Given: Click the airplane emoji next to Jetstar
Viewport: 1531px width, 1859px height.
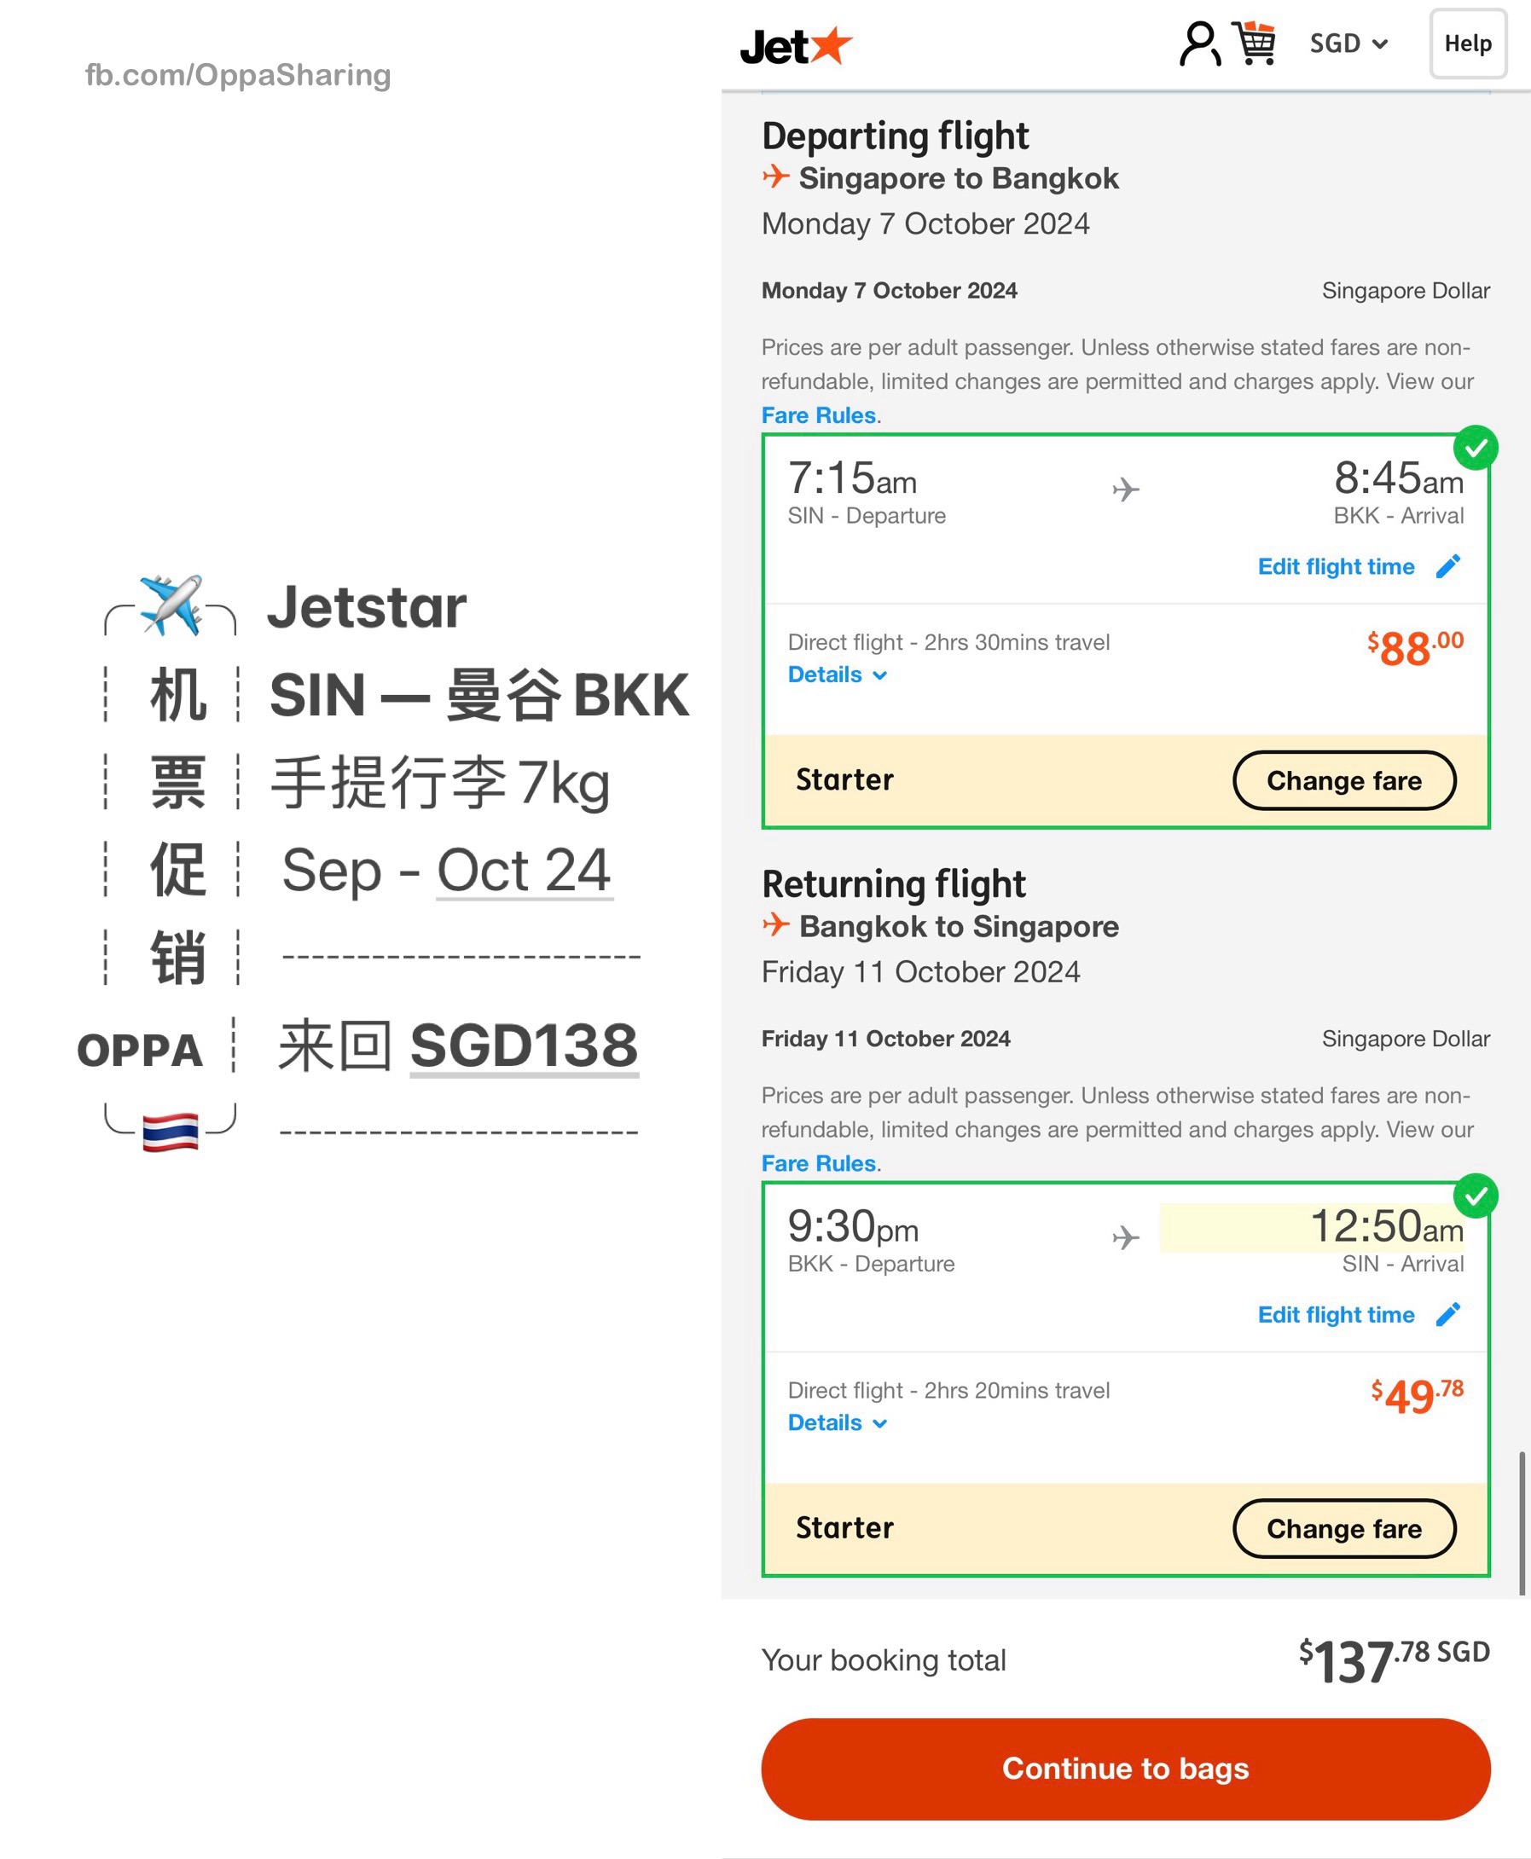Looking at the screenshot, I should (x=172, y=605).
